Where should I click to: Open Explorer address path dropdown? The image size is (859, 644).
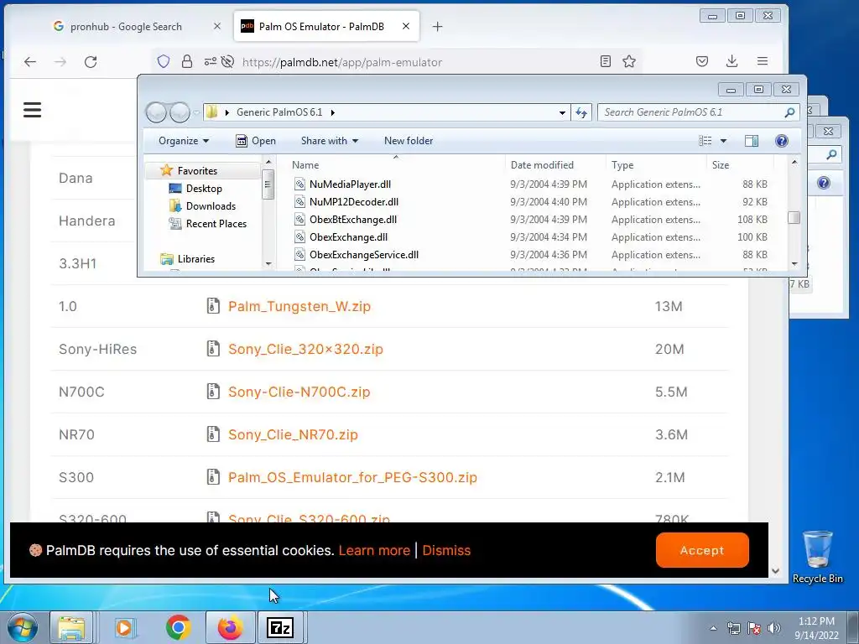point(562,112)
